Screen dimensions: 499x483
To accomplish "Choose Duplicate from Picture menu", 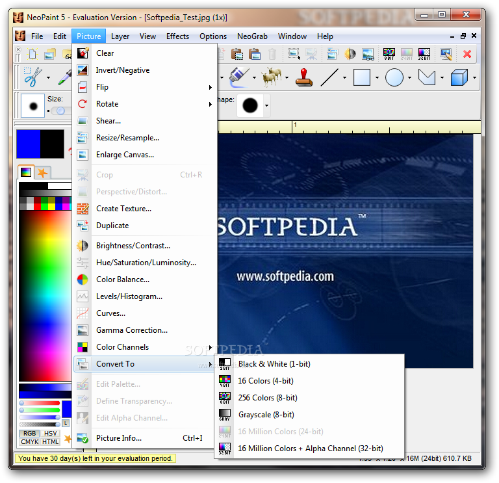I will [146, 226].
